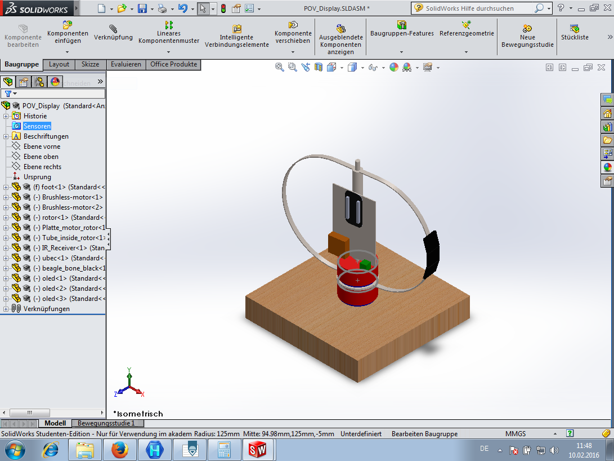Click Komponenten einfügen tool
The width and height of the screenshot is (614, 461).
point(68,32)
